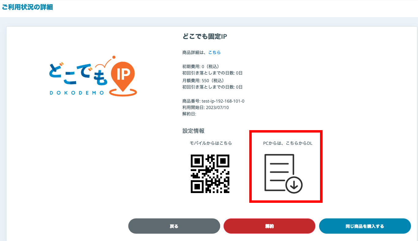Click the 商品番号 test-ip-192-168-101-0 text

(x=213, y=101)
